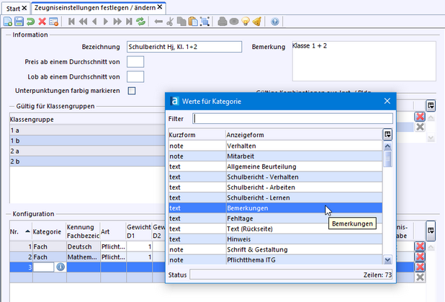
Task: Click the Deutsch cell in Konfiguration table
Action: tap(83, 247)
